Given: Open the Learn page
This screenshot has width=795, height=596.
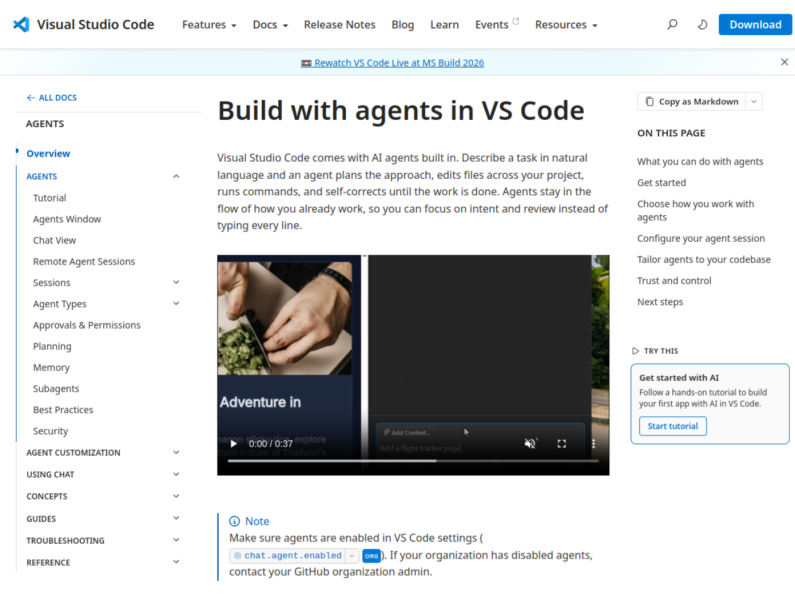Looking at the screenshot, I should pyautogui.click(x=445, y=24).
